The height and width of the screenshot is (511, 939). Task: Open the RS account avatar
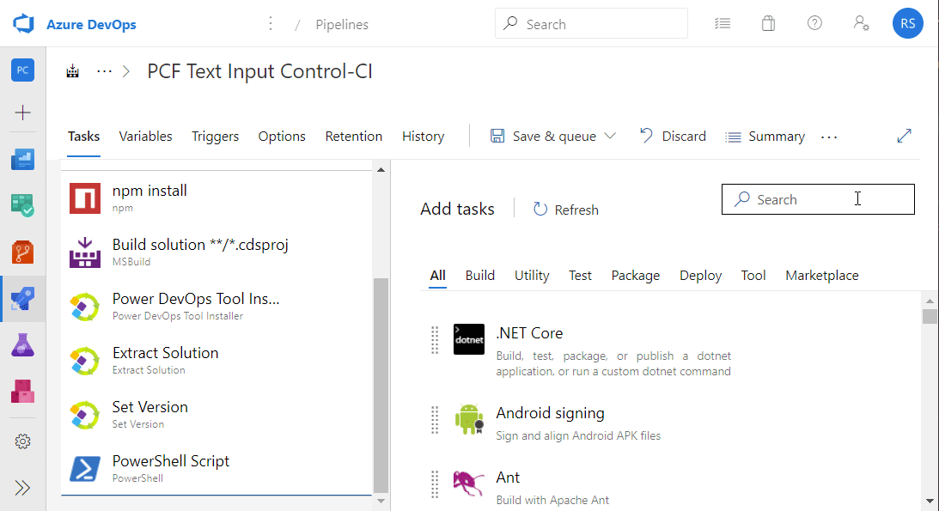coord(908,23)
